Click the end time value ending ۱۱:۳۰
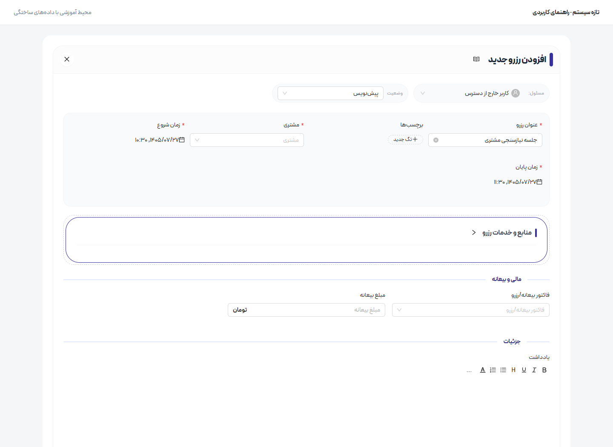The height and width of the screenshot is (447, 613). pos(515,182)
